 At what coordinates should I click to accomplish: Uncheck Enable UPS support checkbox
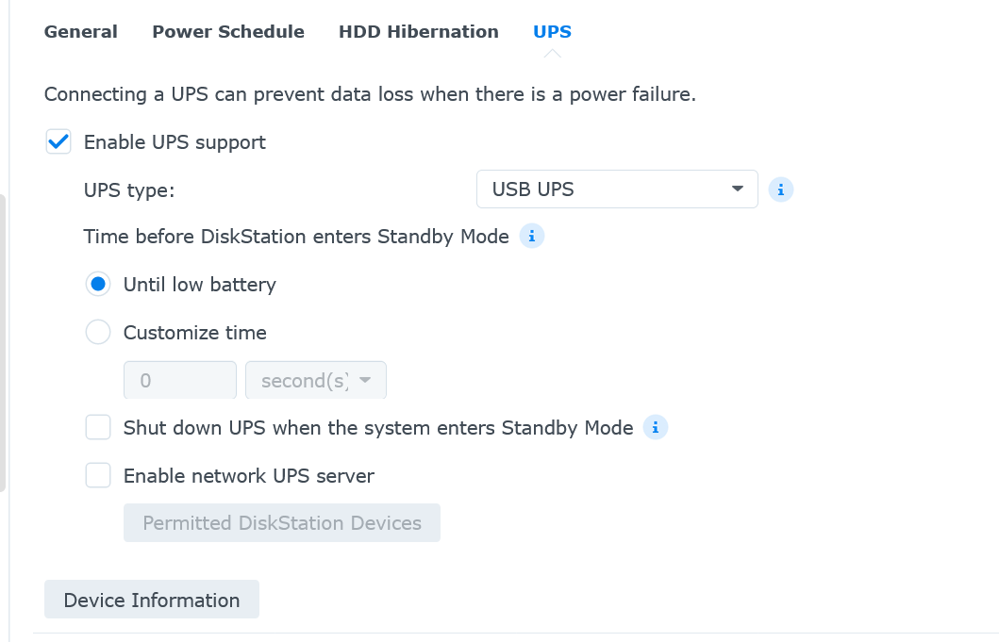pos(58,142)
